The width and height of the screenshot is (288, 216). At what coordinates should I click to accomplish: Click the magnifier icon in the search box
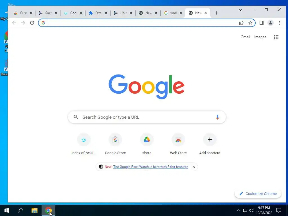pos(76,117)
